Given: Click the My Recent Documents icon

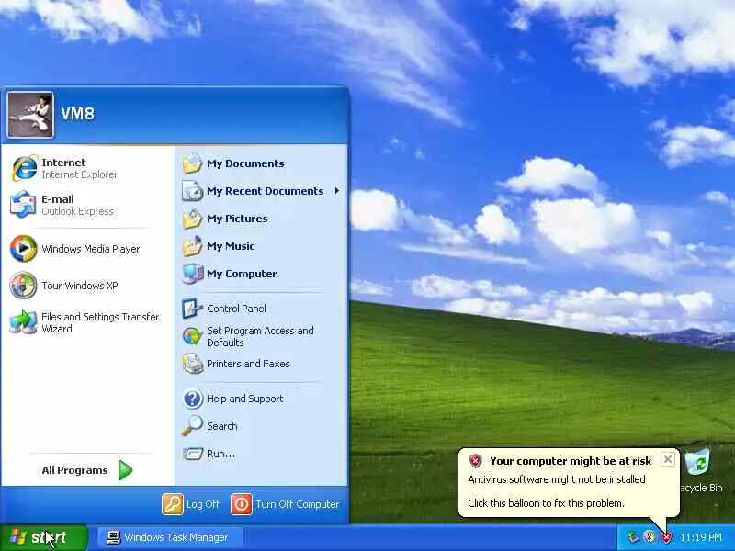Looking at the screenshot, I should pyautogui.click(x=192, y=191).
